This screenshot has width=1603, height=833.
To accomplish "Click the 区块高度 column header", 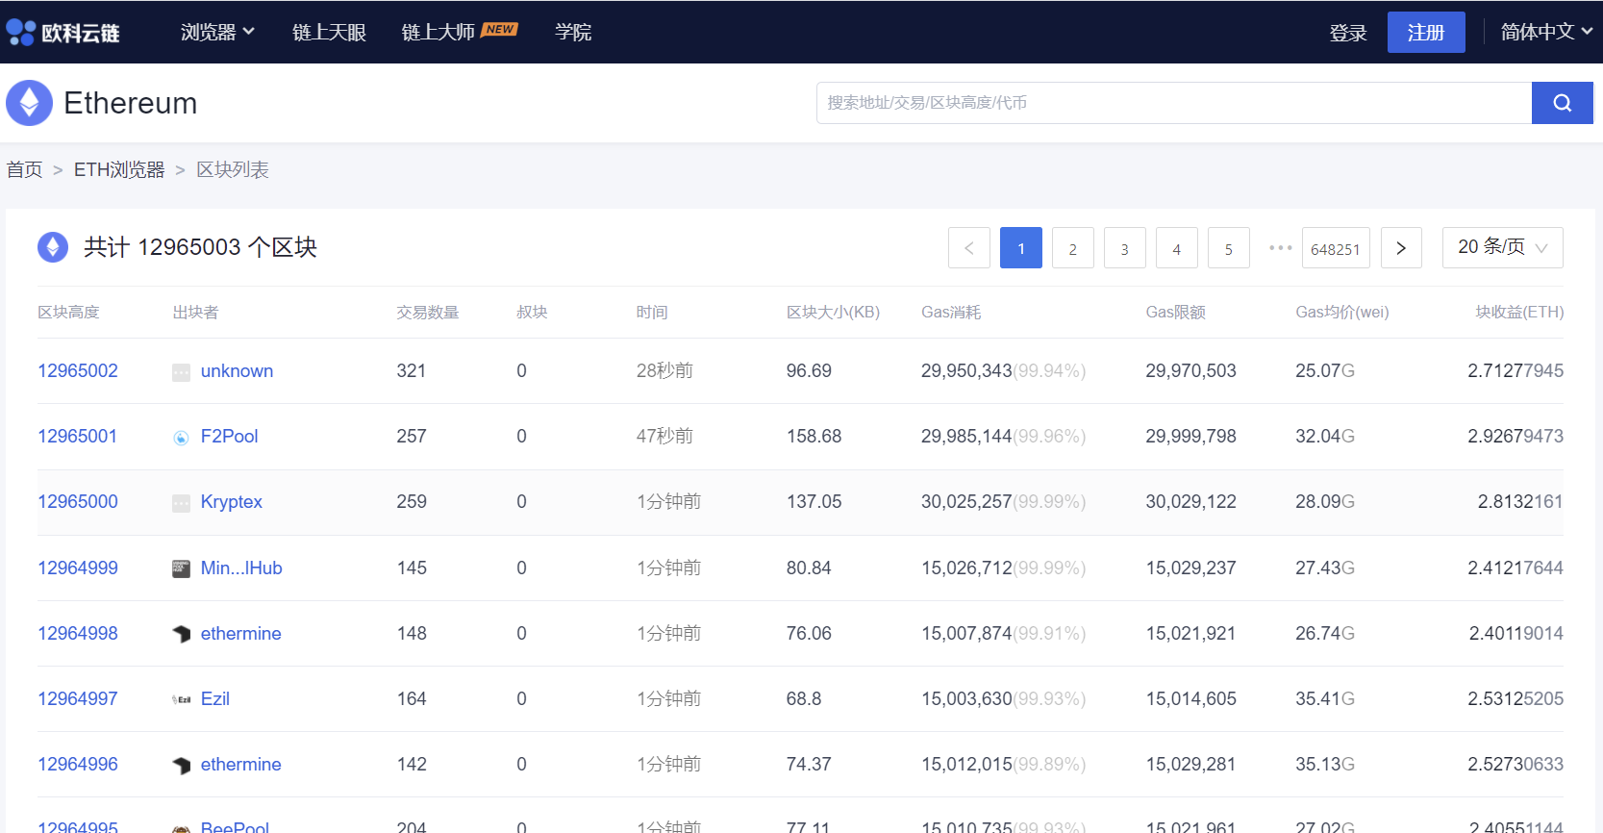I will click(68, 312).
